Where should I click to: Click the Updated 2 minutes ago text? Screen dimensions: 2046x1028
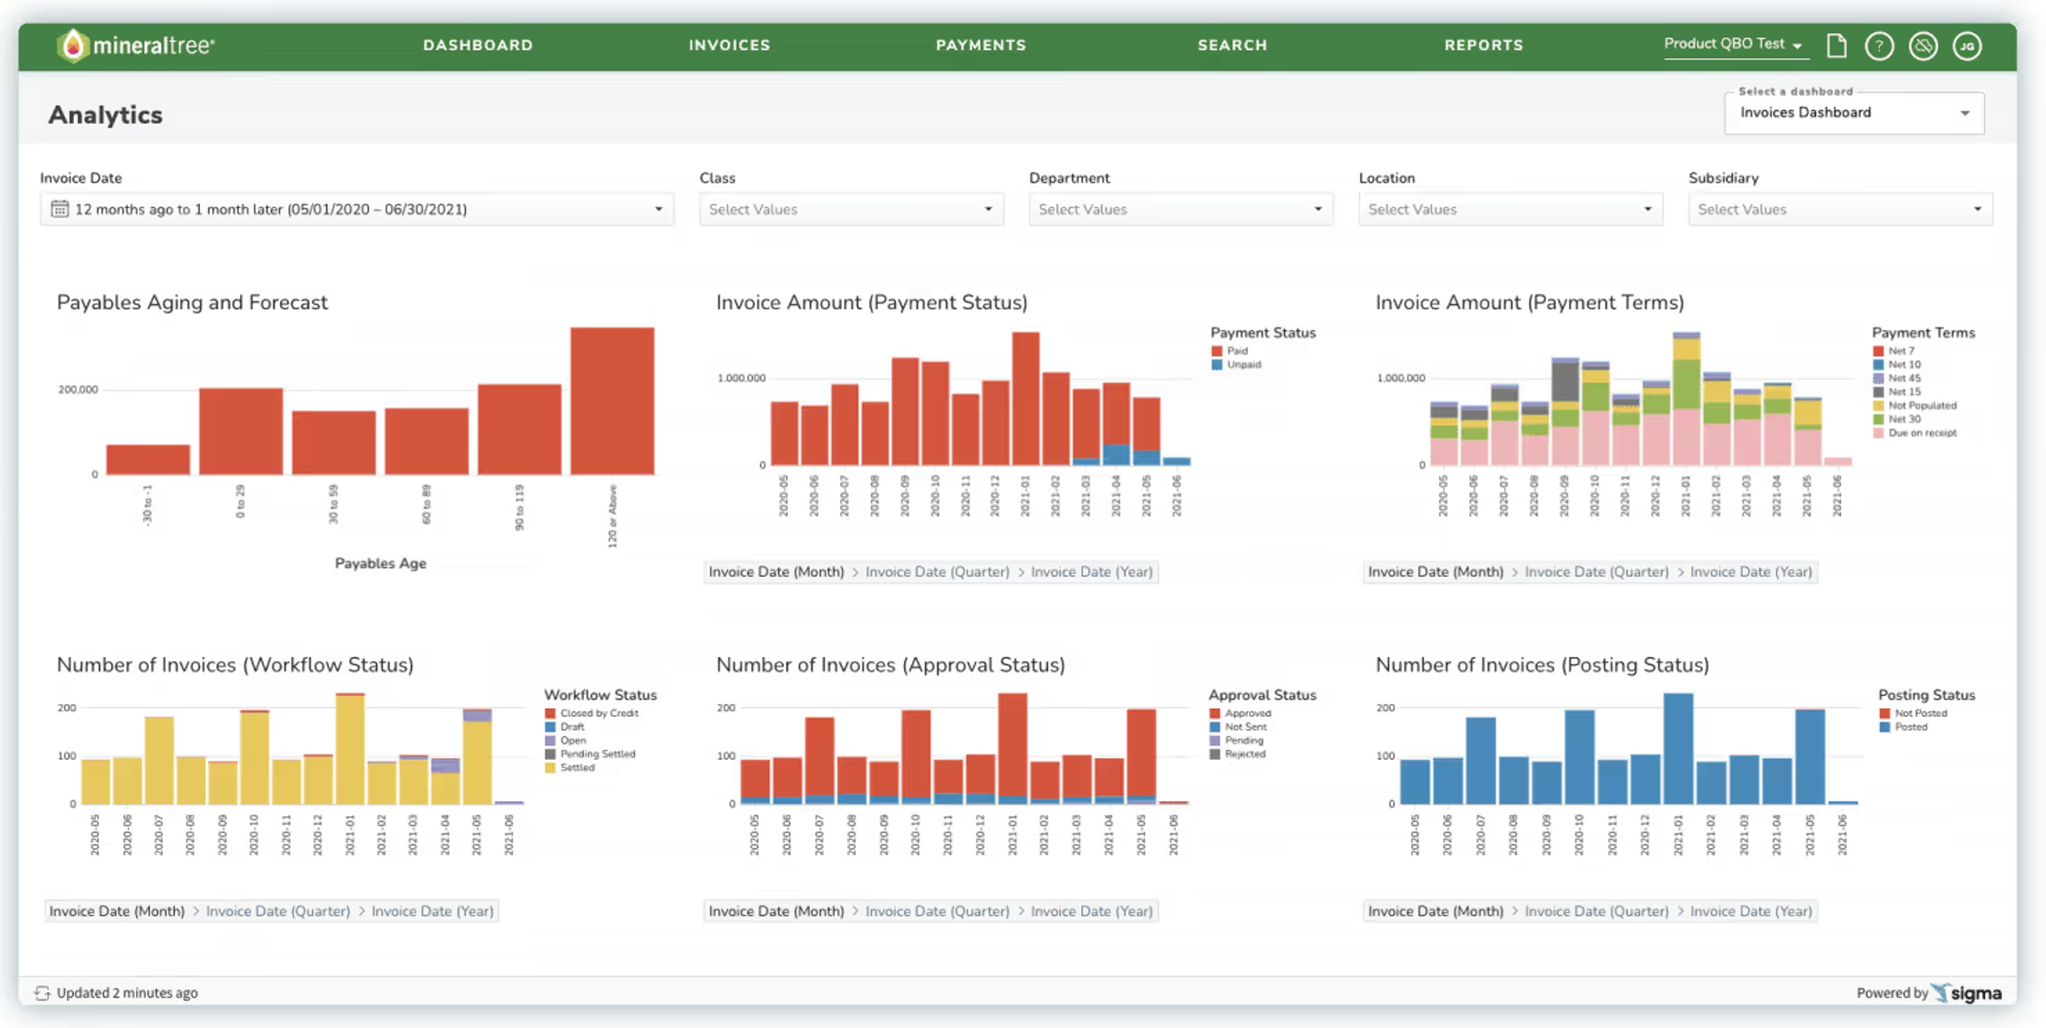[x=127, y=992]
